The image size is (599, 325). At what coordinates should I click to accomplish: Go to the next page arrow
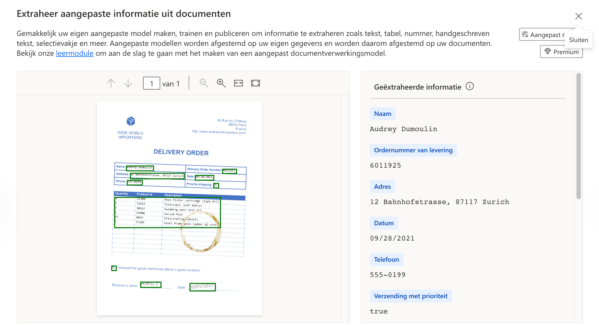128,83
